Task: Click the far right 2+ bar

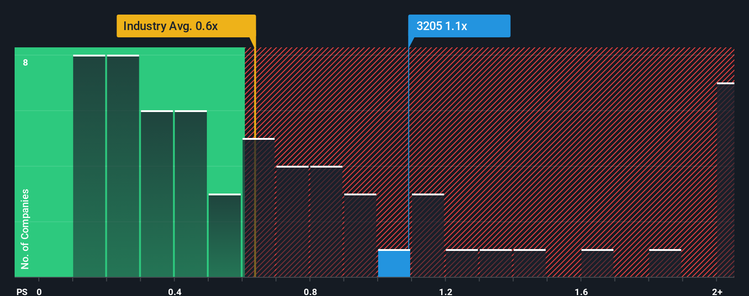Action: coord(726,180)
